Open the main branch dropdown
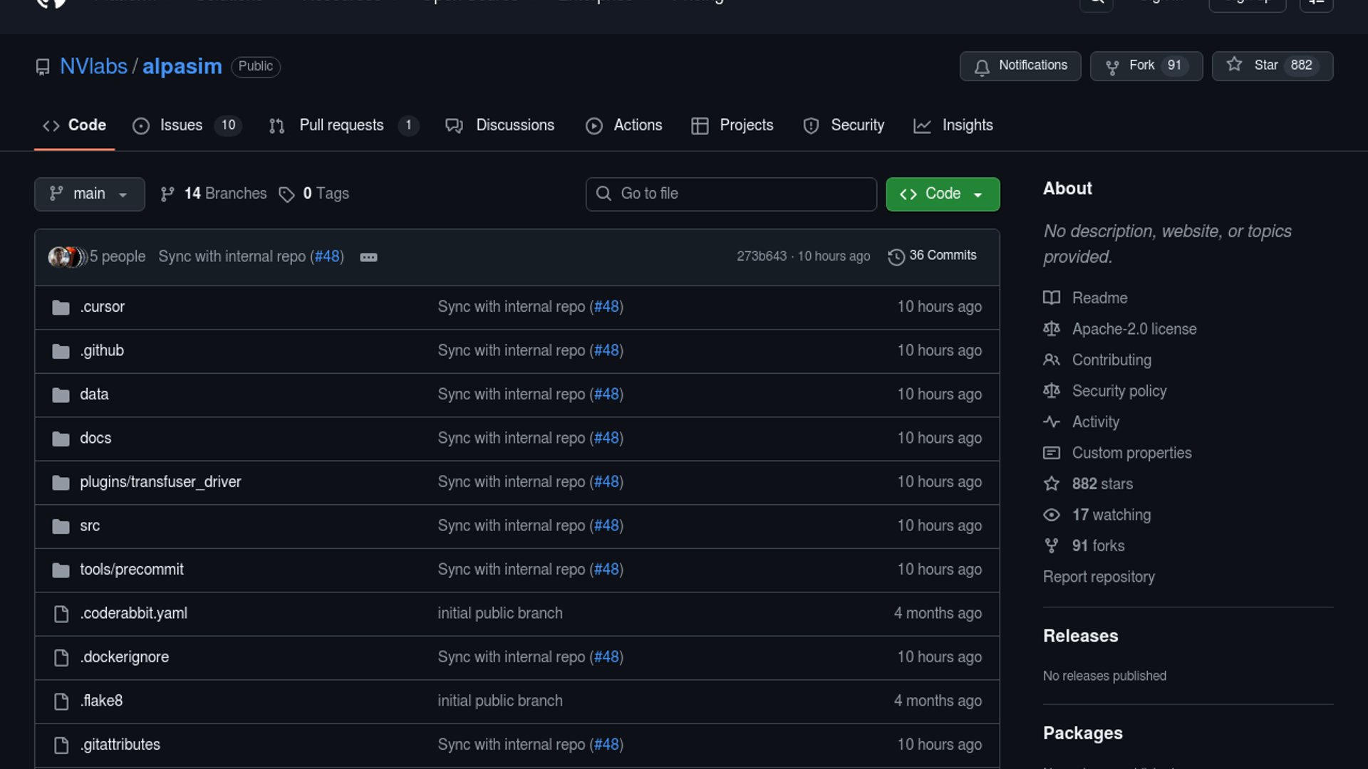Screen dimensions: 1368x769 point(89,194)
